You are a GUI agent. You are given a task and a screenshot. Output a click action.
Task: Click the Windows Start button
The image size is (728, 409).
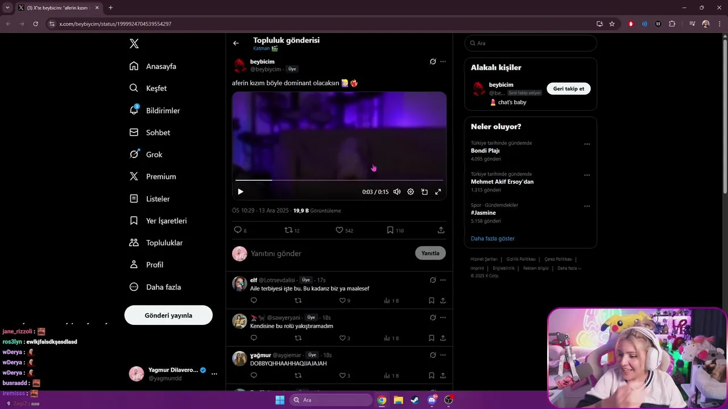pos(280,400)
